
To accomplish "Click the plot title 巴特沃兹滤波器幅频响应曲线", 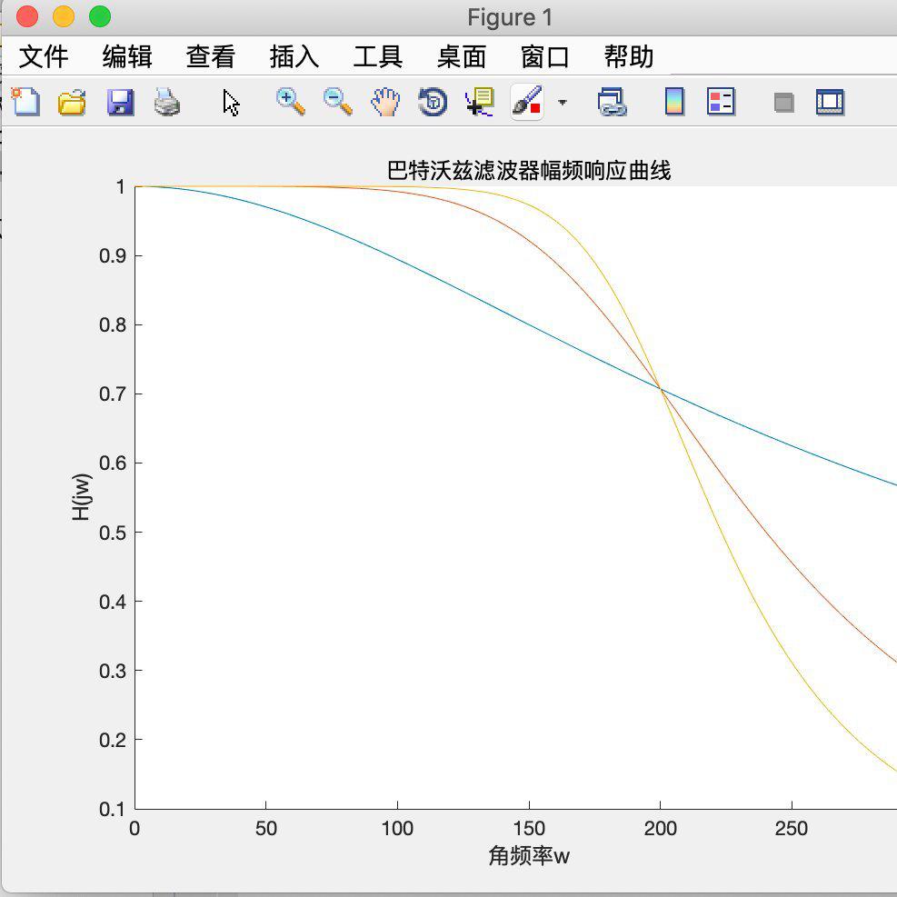I will 529,171.
